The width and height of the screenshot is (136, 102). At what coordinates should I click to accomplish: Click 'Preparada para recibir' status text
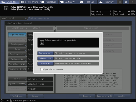24,100
